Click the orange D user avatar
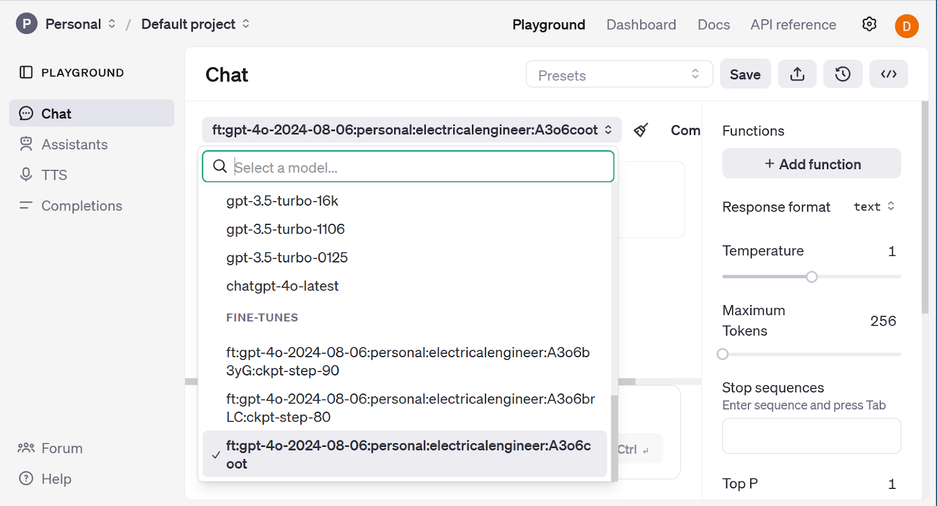 (x=906, y=26)
